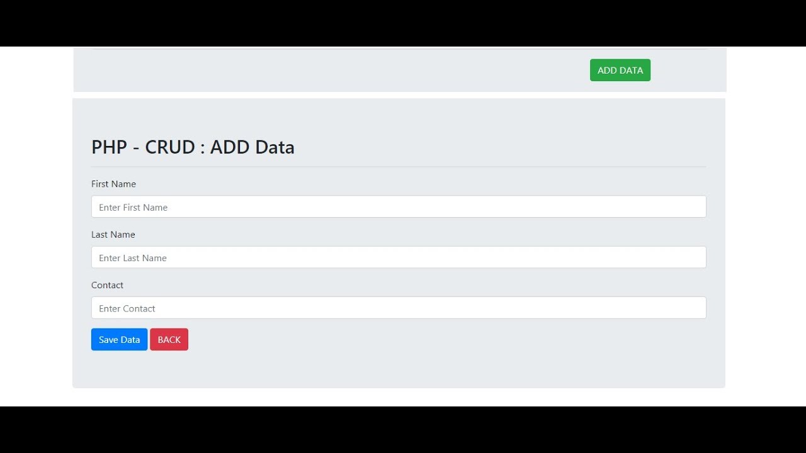Click the black bar above the page

click(x=403, y=22)
